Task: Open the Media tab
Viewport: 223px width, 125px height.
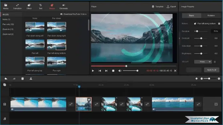Action: click(x=6, y=7)
